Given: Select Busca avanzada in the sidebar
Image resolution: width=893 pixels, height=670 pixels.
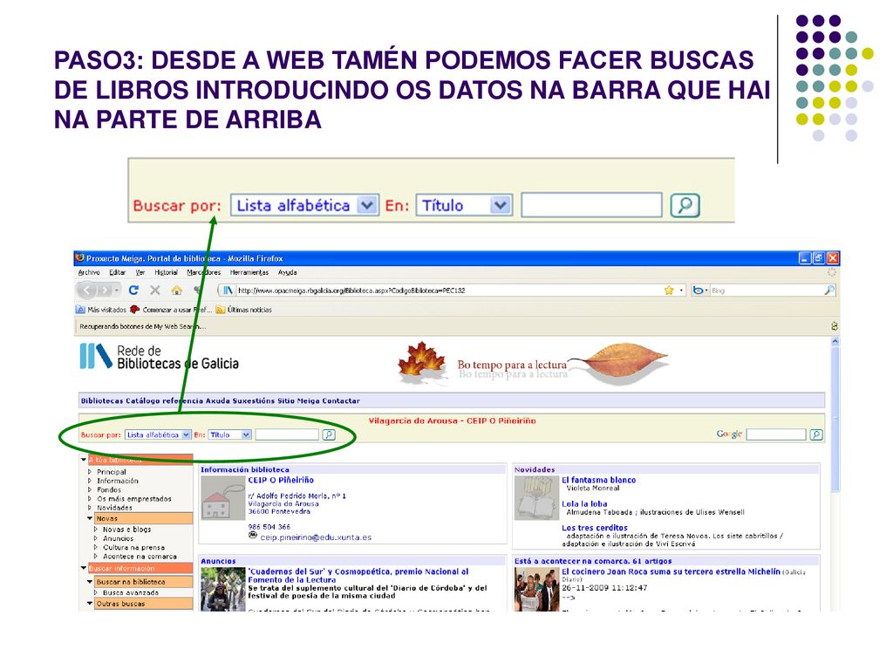Looking at the screenshot, I should (x=131, y=592).
